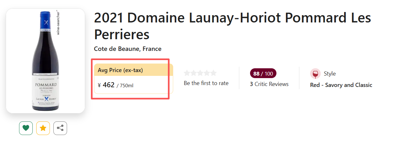The width and height of the screenshot is (394, 141).
Task: Click the Avg Price (ex-tax) header
Action: 120,70
